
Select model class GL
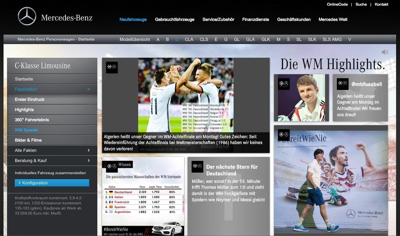[x=237, y=39]
